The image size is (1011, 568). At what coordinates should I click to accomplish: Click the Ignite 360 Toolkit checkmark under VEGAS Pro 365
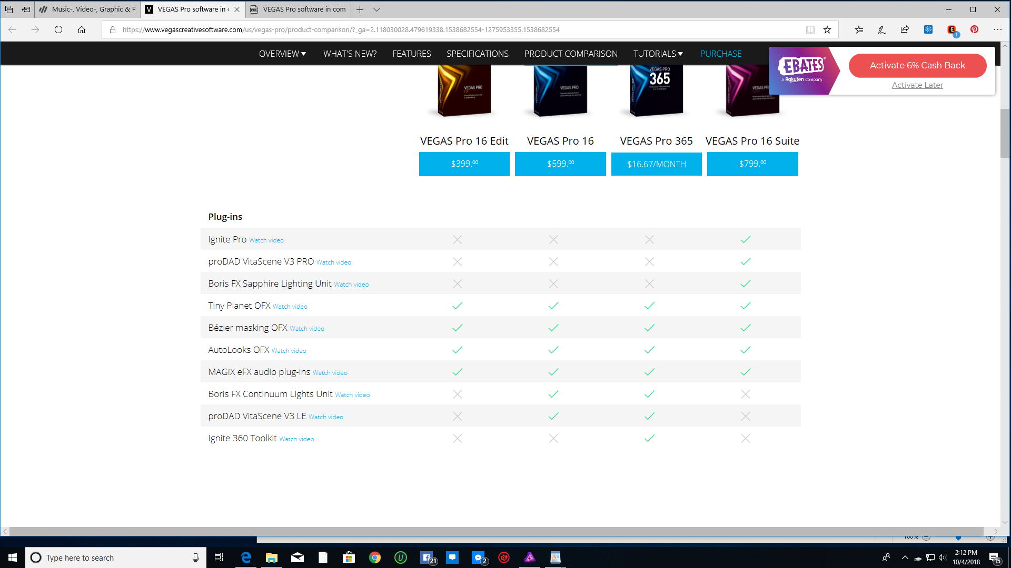(649, 438)
